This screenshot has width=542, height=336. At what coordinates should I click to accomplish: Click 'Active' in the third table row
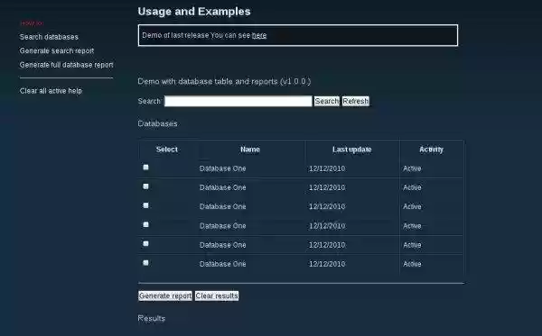pos(412,206)
